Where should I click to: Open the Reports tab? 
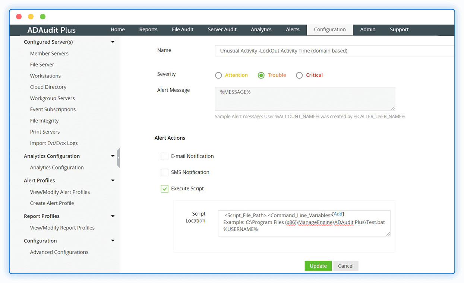[148, 29]
